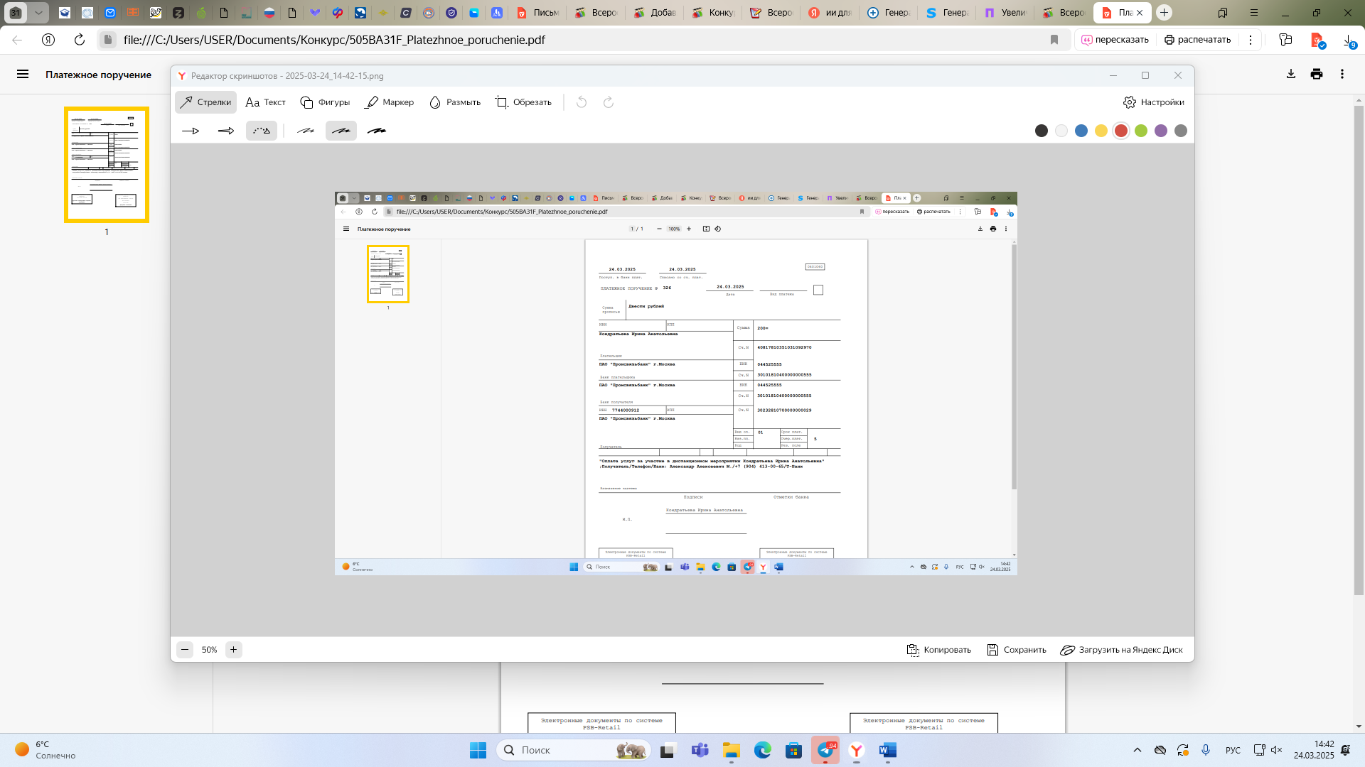The height and width of the screenshot is (767, 1365).
Task: Open the editor settings (Настройки)
Action: [1154, 102]
